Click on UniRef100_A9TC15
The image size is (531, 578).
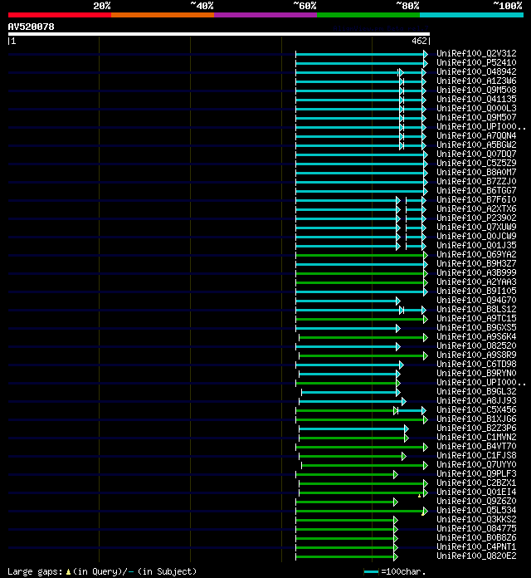click(476, 318)
